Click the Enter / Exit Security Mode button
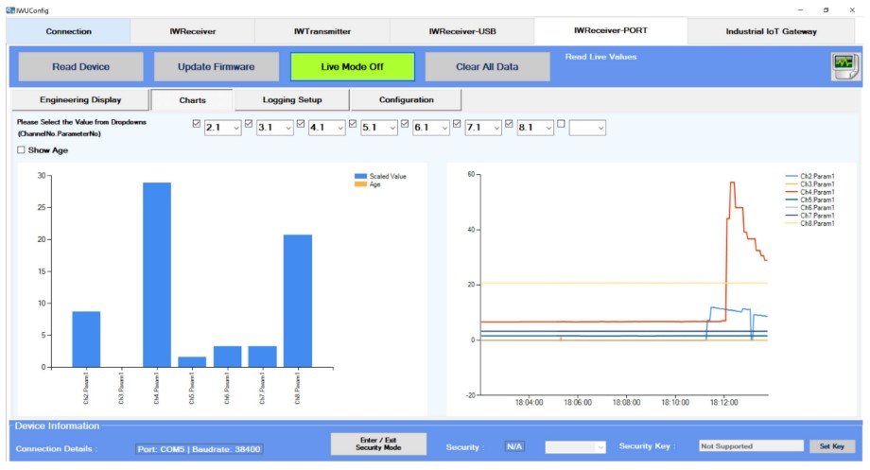This screenshot has height=470, width=870. (x=378, y=445)
